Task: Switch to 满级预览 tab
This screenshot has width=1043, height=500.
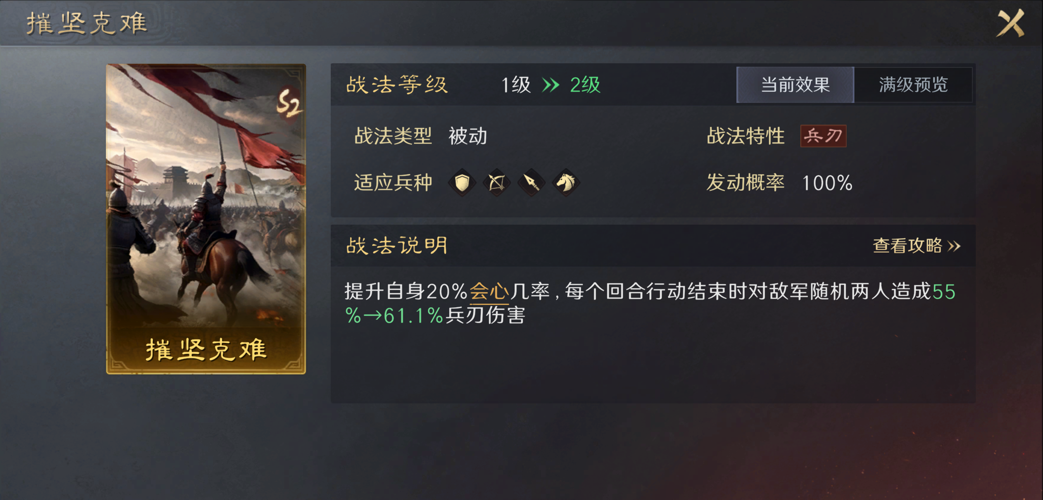Action: click(x=913, y=85)
